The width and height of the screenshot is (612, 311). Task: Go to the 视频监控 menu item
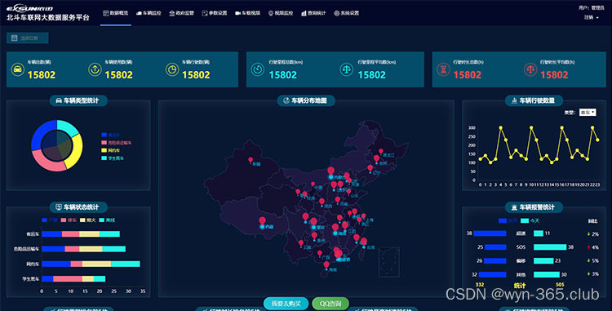pyautogui.click(x=281, y=13)
